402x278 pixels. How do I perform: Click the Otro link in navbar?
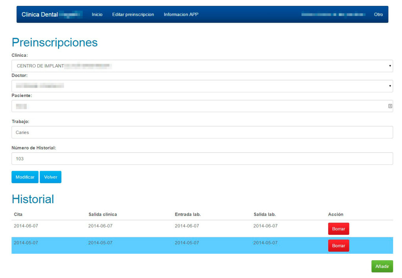pos(378,14)
